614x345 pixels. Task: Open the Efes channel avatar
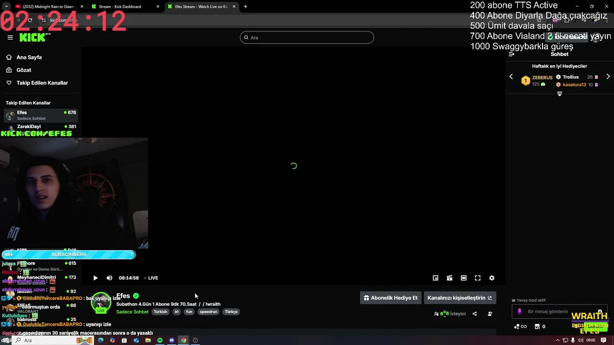[101, 302]
